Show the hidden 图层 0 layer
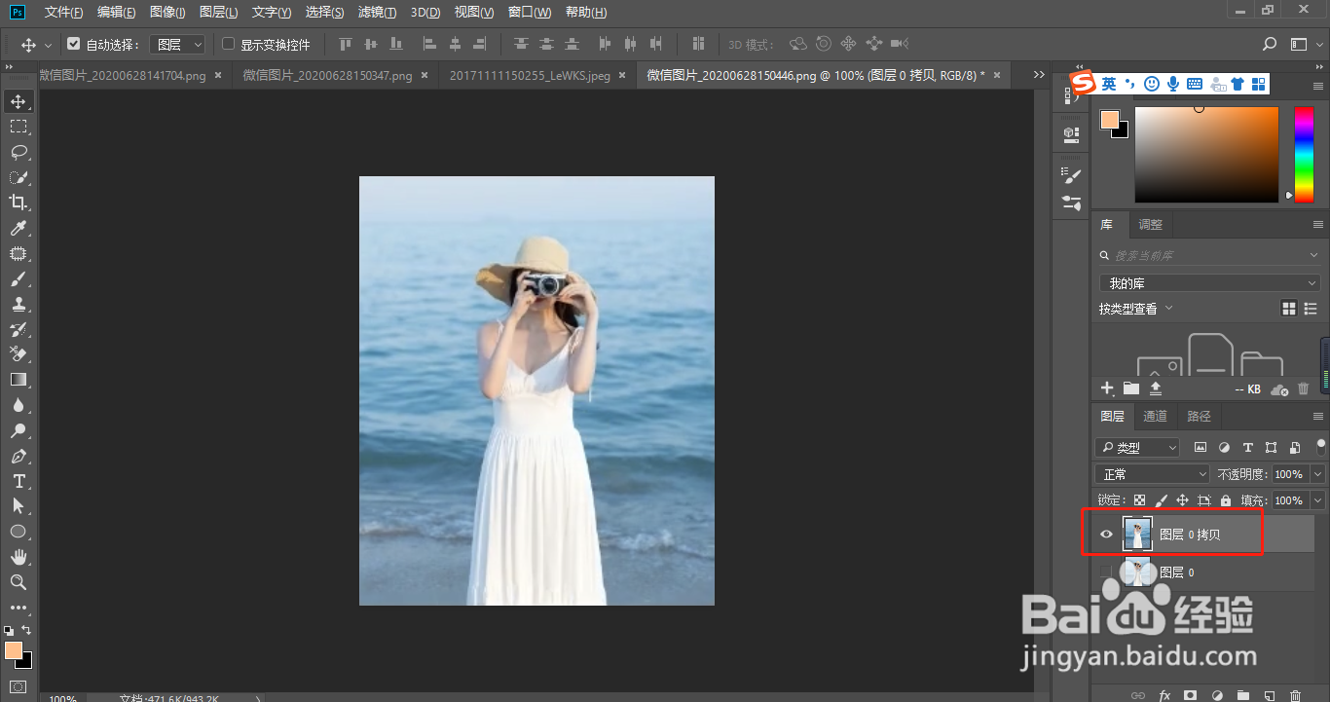Viewport: 1330px width, 702px height. 1106,572
